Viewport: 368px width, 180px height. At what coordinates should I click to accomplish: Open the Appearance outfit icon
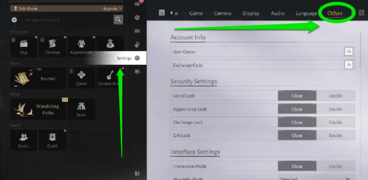81,46
